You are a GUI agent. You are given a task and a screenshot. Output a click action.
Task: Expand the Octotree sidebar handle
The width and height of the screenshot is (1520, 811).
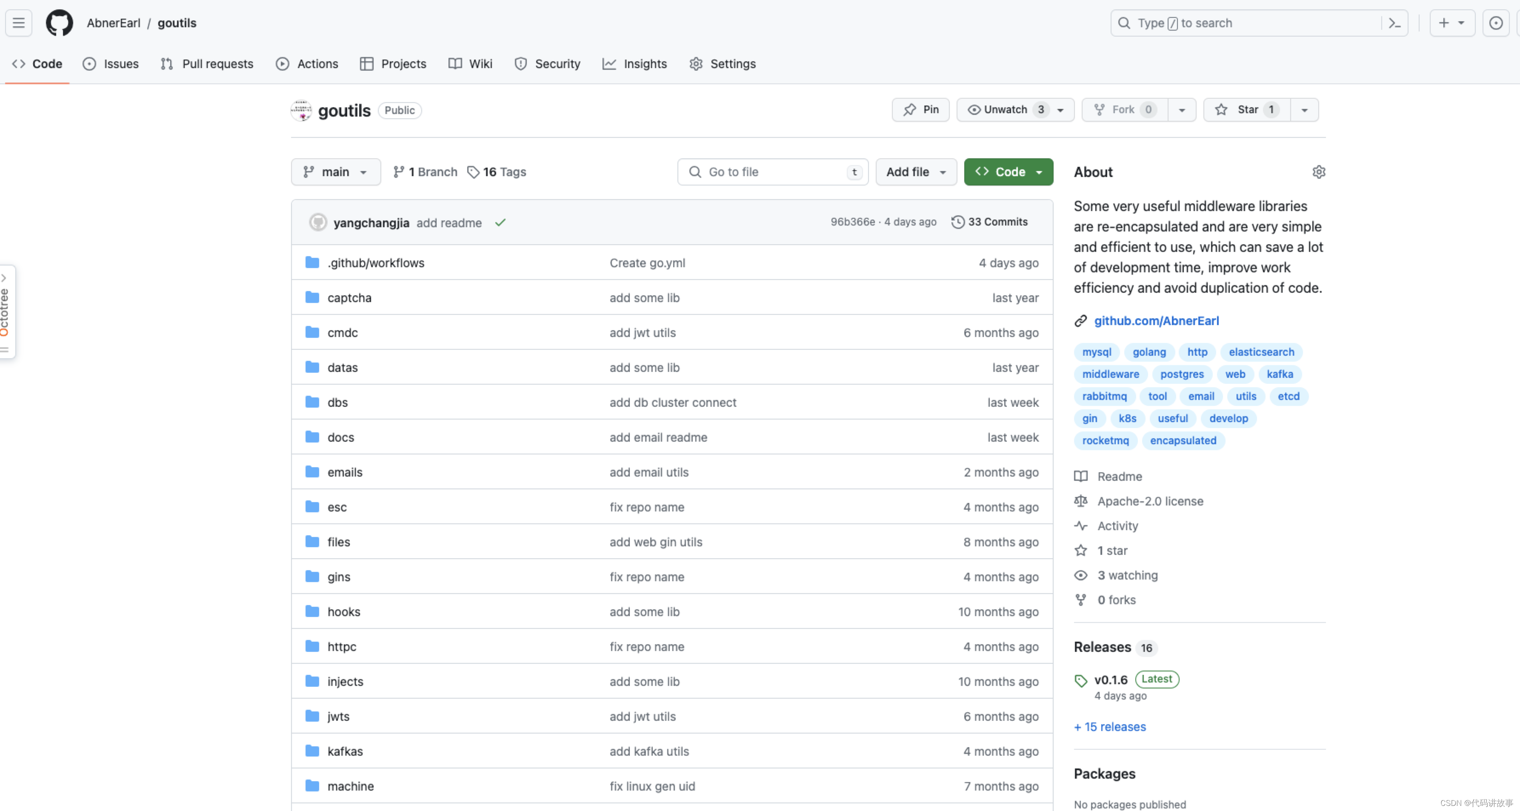tap(6, 311)
